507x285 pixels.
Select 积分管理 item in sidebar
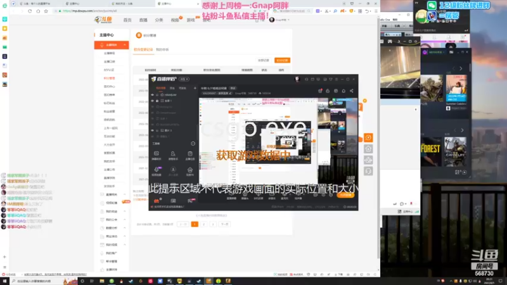click(109, 78)
